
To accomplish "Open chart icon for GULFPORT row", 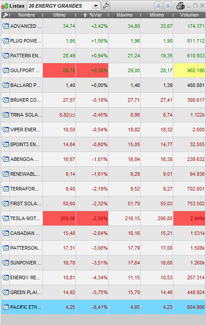I will point(5,70).
